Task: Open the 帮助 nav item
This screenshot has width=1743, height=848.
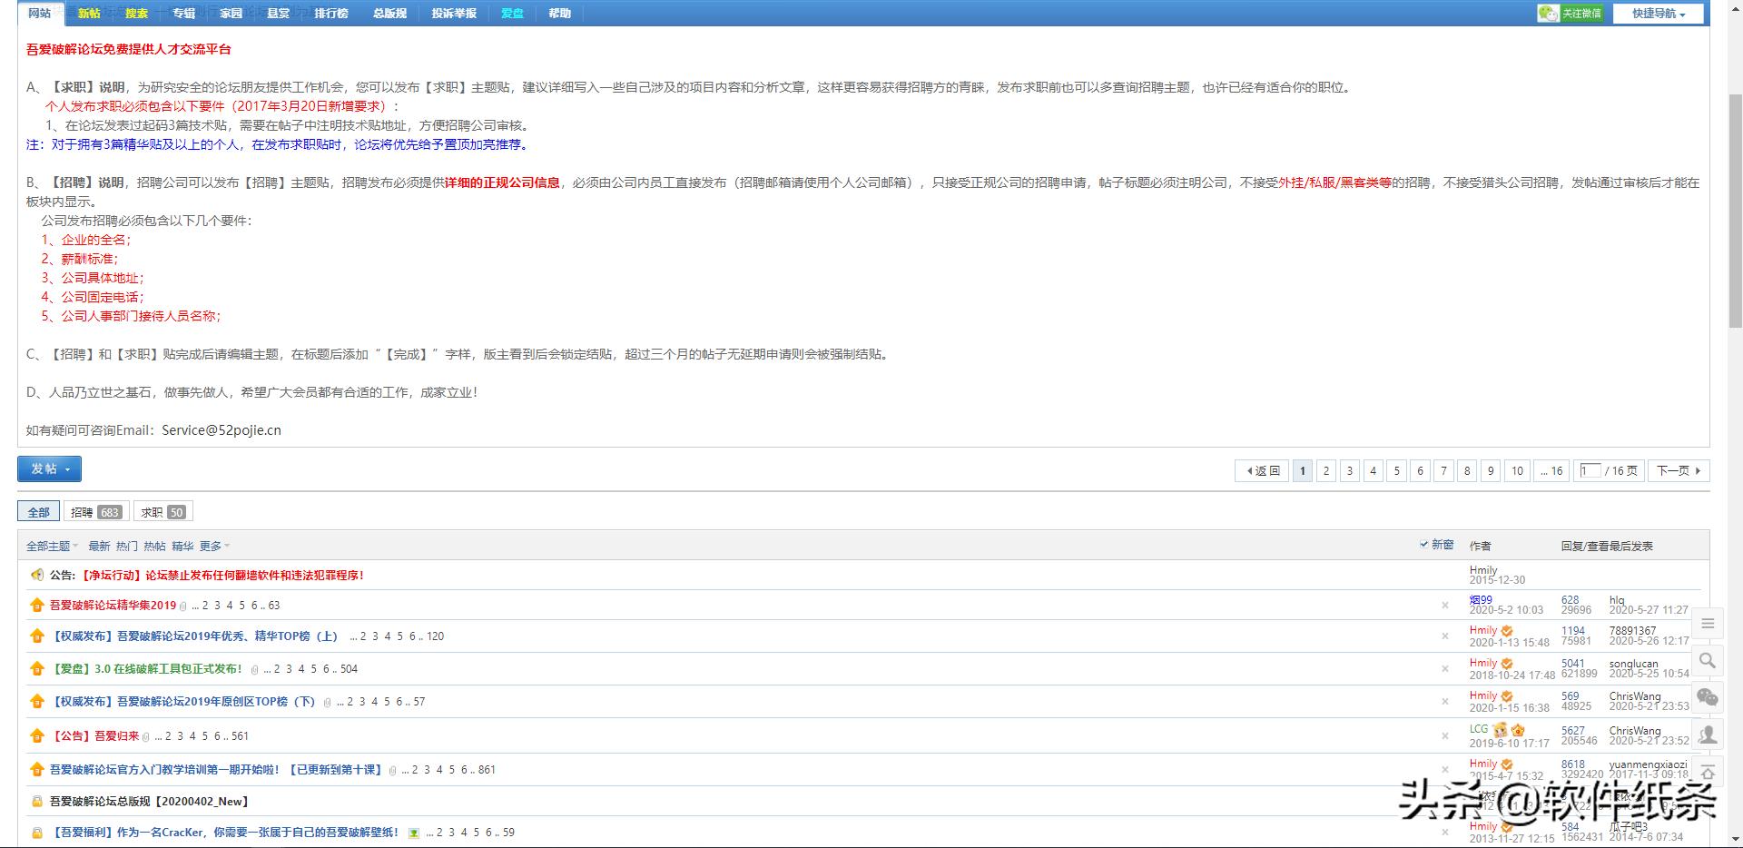Action: 560,14
